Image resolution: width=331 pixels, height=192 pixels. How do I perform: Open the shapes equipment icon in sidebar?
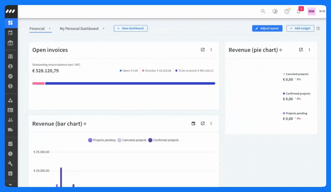pyautogui.click(x=11, y=100)
